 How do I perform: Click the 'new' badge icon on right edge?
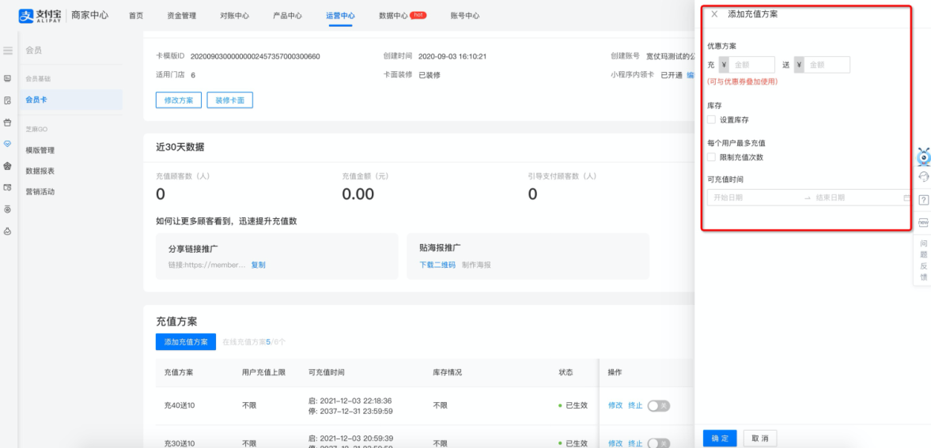pos(923,222)
